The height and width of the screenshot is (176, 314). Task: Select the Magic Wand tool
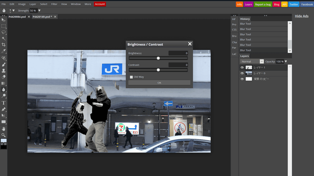(x=4, y=39)
